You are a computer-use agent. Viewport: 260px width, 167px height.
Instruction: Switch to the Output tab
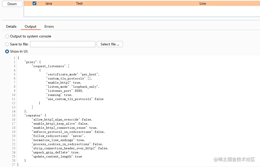click(31, 26)
